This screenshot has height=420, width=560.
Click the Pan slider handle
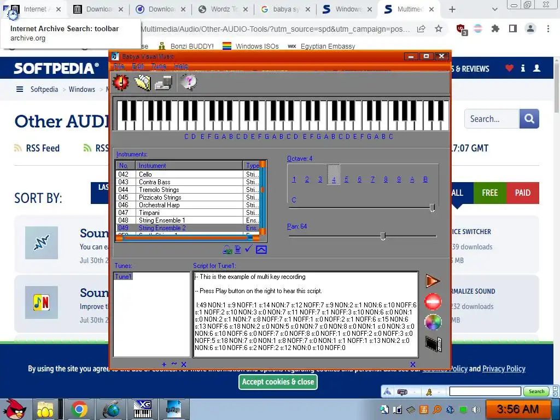(x=383, y=236)
